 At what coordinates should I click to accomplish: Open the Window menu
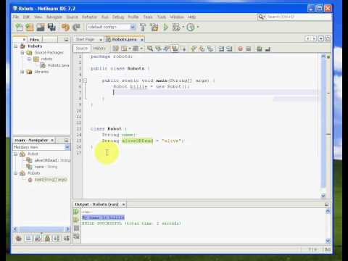point(177,17)
